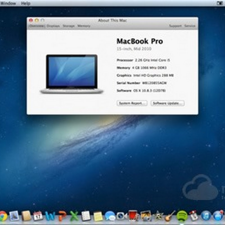This screenshot has width=225, height=225.
Task: Launch FaceTime from the dock
Action: pyautogui.click(x=122, y=216)
